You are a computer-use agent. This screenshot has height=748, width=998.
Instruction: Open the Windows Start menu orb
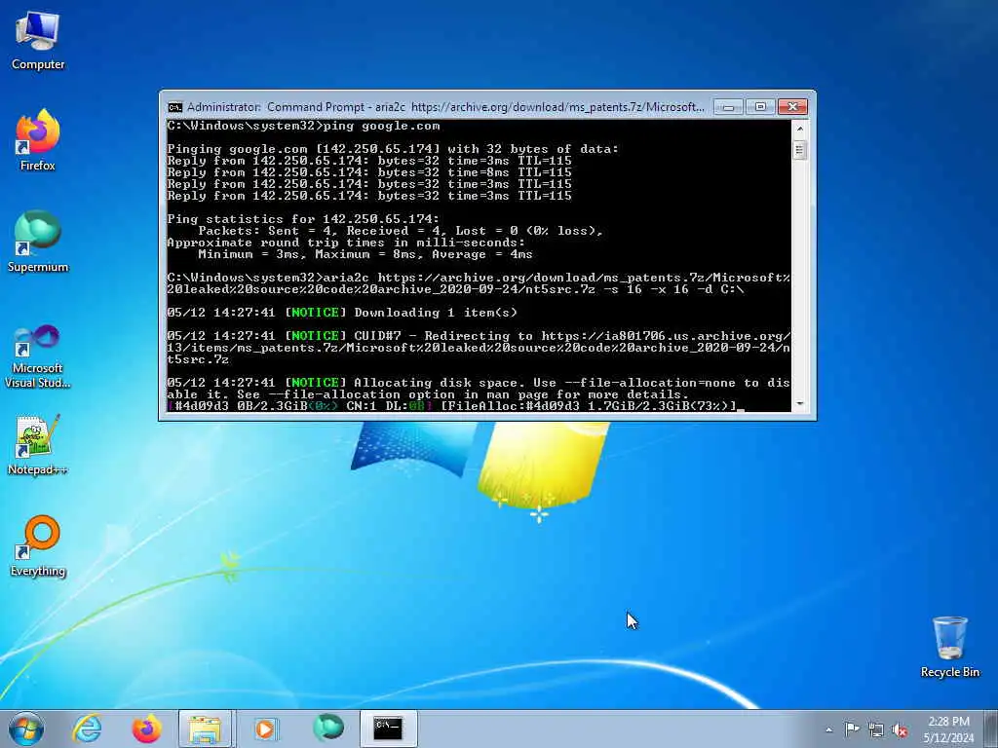[26, 729]
